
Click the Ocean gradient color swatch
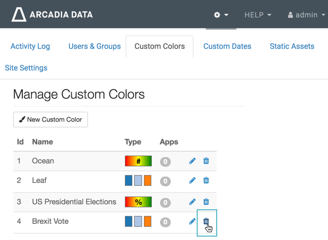[x=138, y=161]
